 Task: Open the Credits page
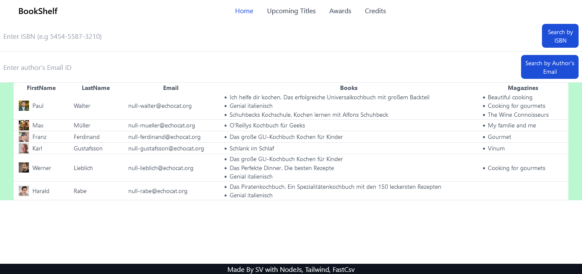[375, 11]
